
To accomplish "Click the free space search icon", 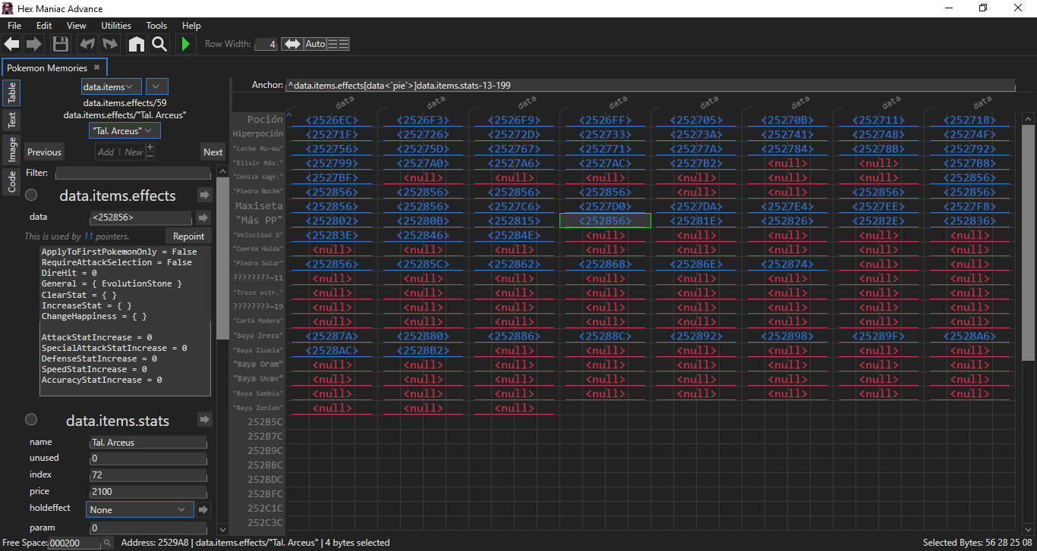I will pyautogui.click(x=108, y=543).
